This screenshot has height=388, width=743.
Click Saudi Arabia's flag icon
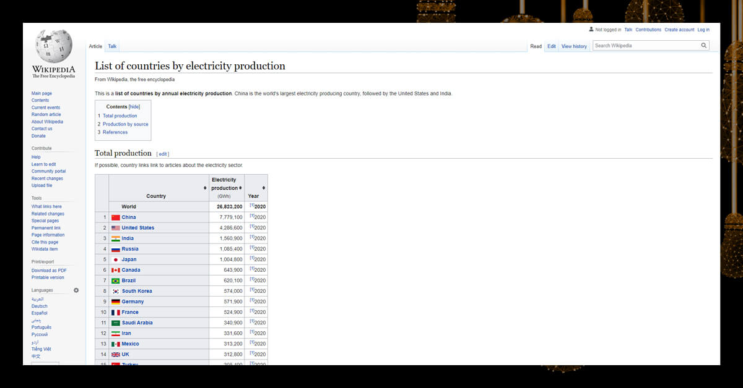(116, 323)
